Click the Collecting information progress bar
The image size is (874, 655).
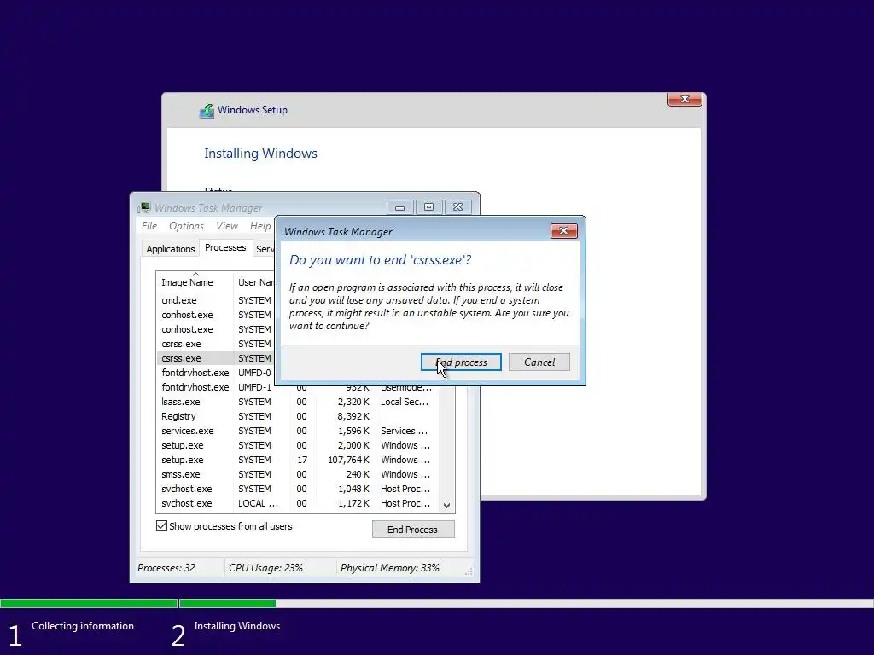coord(89,603)
